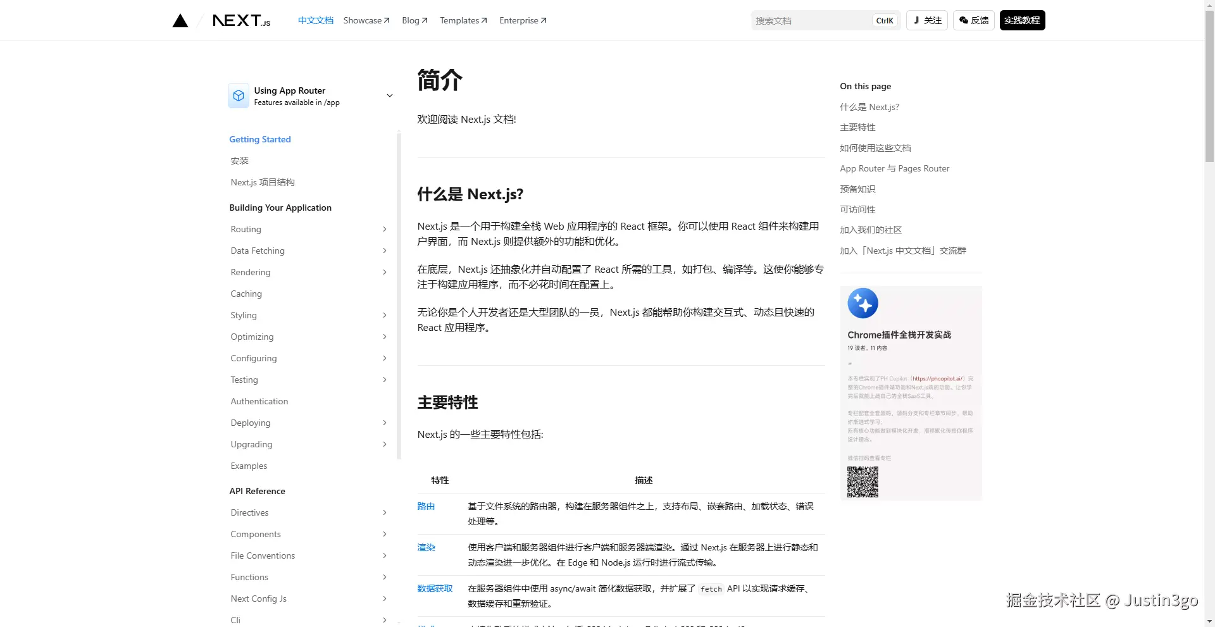Expand the Next Config Js chevron
This screenshot has height=627, width=1215.
click(385, 599)
